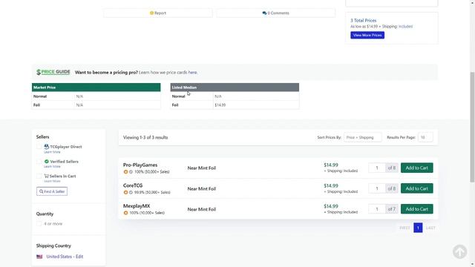This screenshot has width=475, height=267.
Task: Add the CoreTCG listing to cart
Action: (x=417, y=188)
